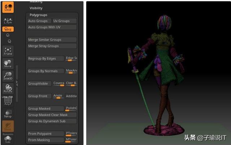
Task: Click Auto Groups With UV button
Action: pos(52,27)
